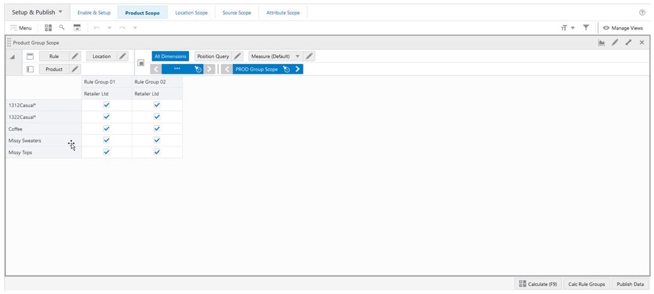The image size is (654, 294).
Task: Switch to Attribute Scope tab
Action: pyautogui.click(x=283, y=13)
